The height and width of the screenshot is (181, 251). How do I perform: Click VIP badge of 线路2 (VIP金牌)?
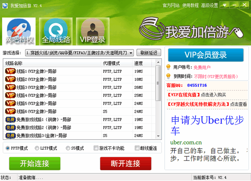click(x=10, y=79)
